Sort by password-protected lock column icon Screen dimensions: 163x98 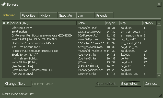(4, 23)
